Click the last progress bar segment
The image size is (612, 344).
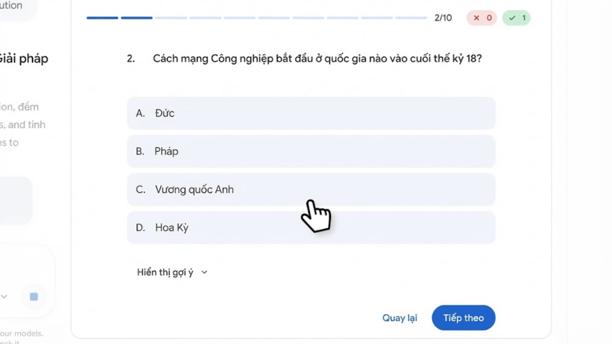(x=411, y=18)
